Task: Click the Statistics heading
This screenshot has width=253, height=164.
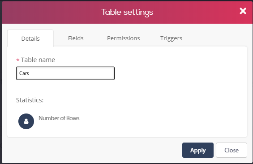Action: click(x=30, y=100)
